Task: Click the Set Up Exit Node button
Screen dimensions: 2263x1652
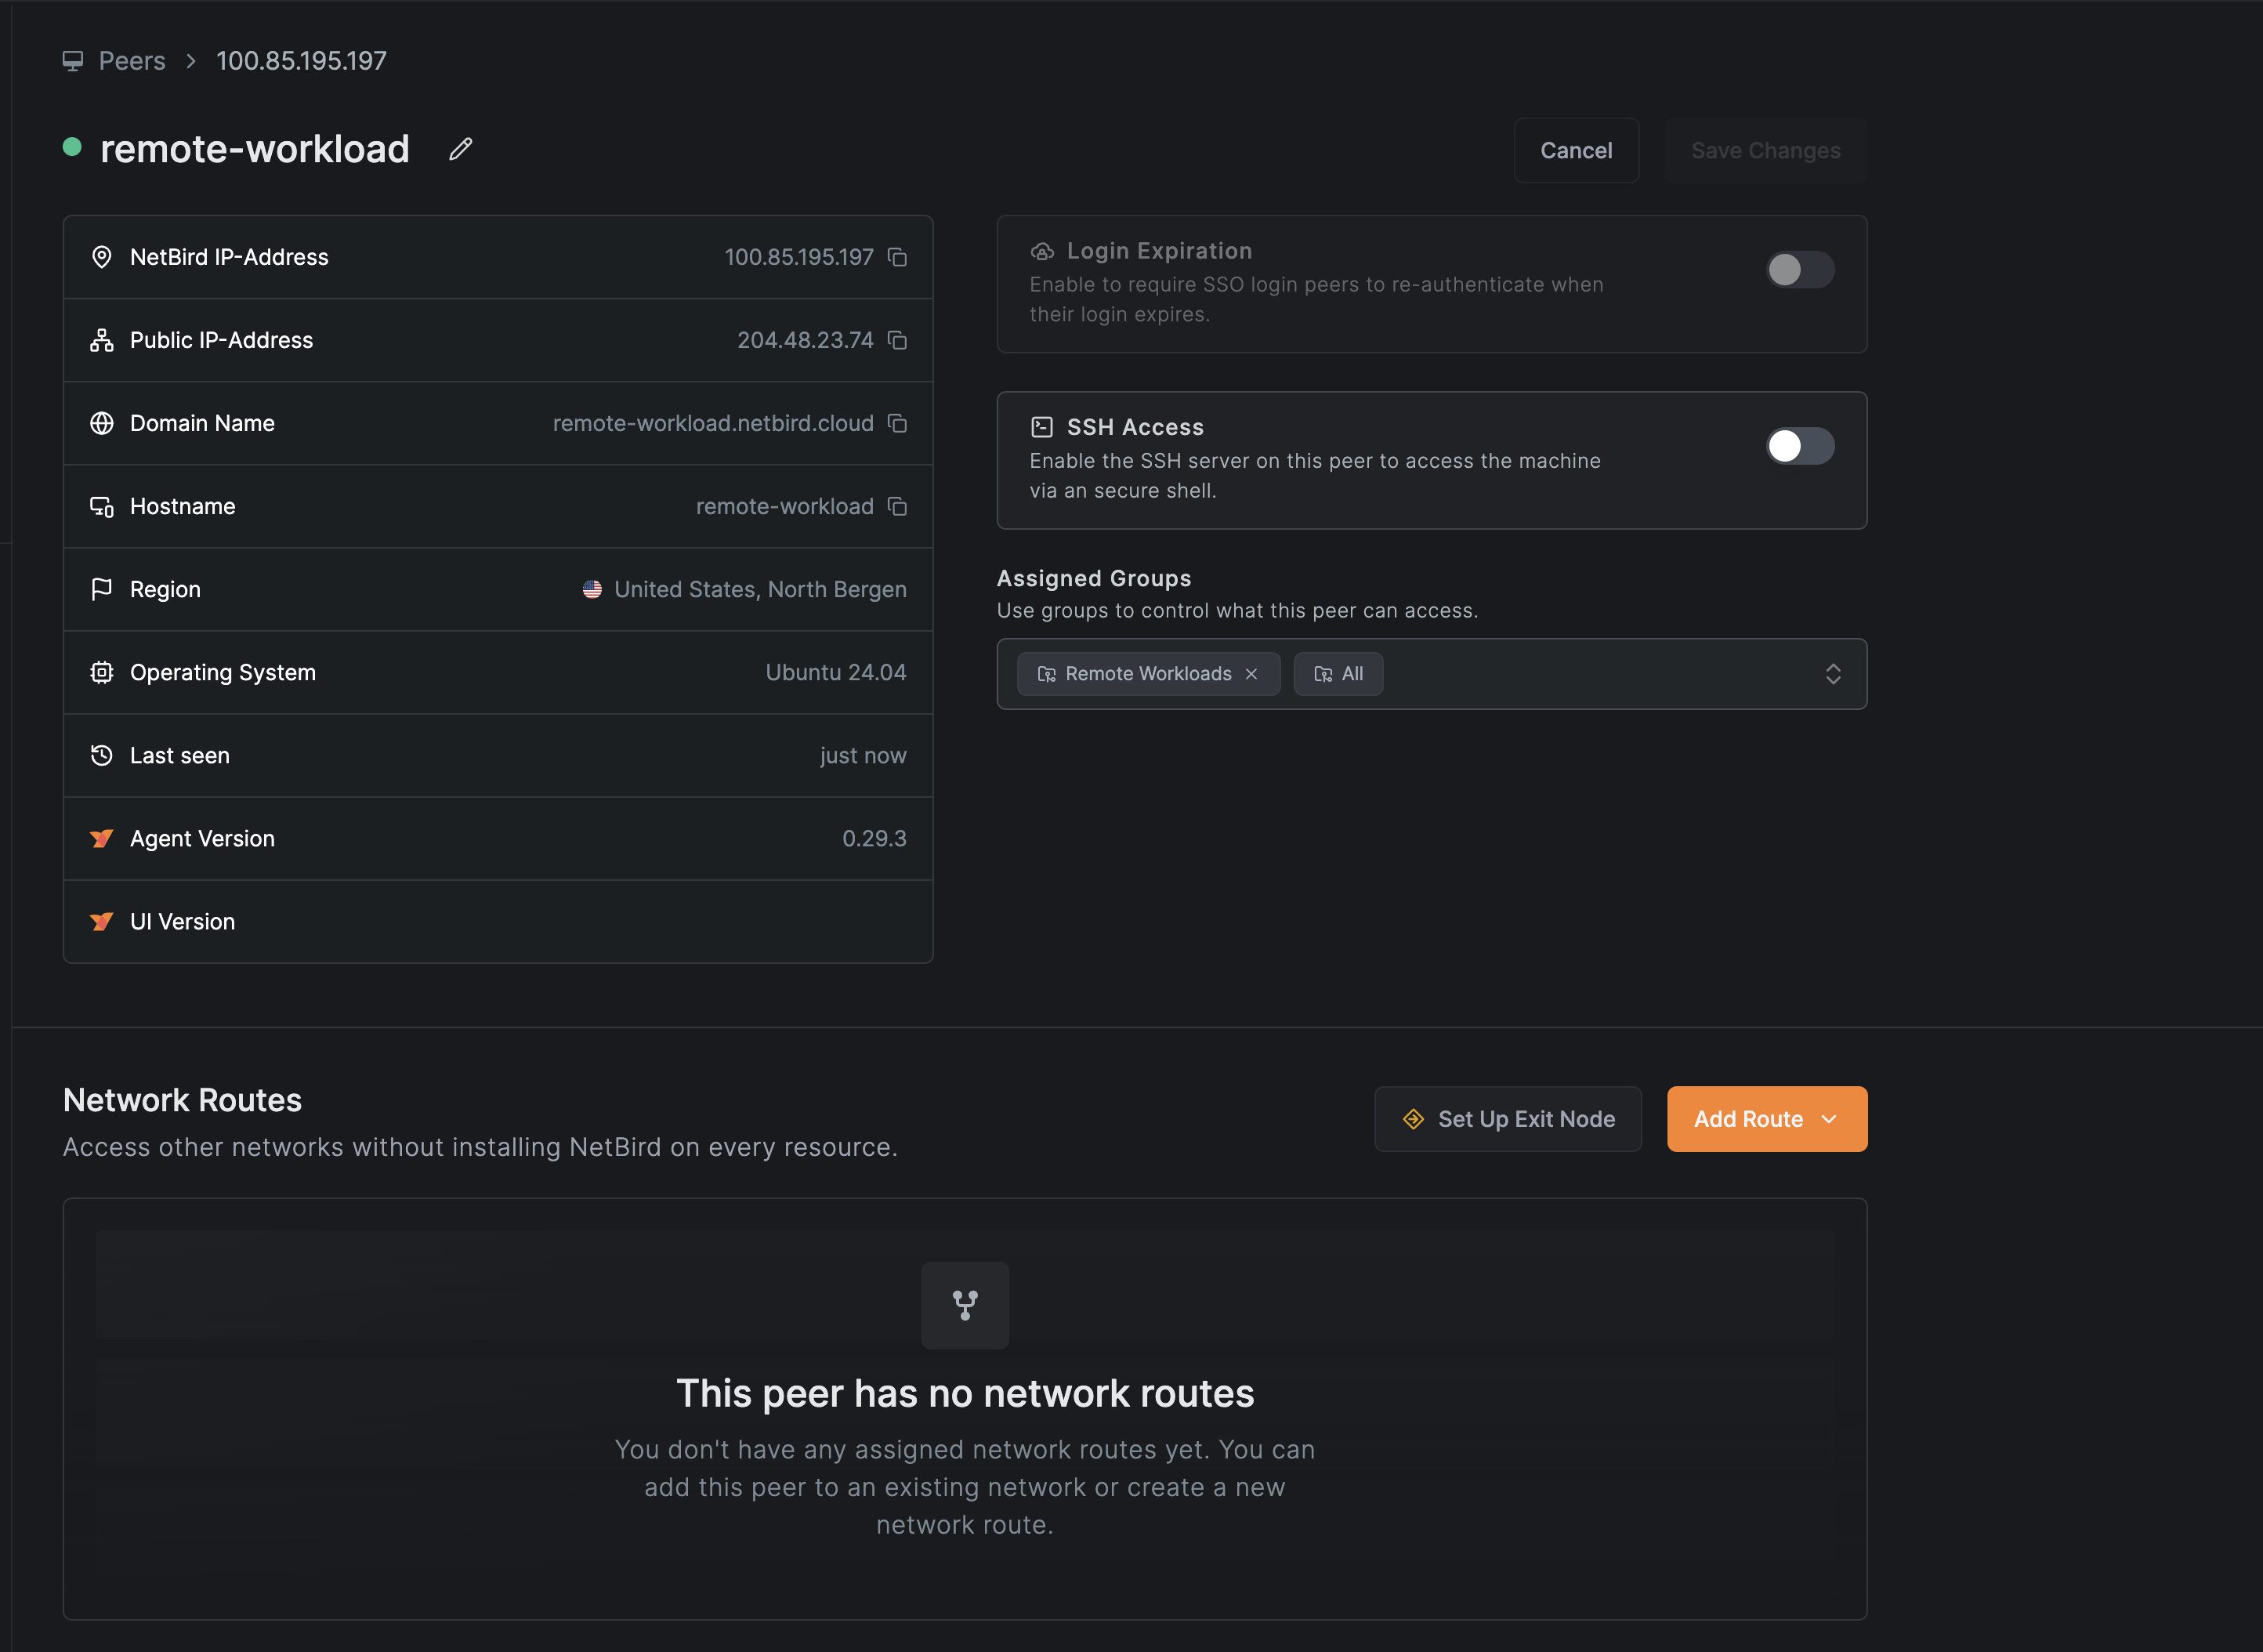Action: click(1504, 1118)
